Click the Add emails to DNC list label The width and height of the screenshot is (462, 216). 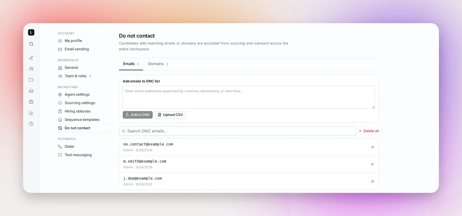coord(141,81)
